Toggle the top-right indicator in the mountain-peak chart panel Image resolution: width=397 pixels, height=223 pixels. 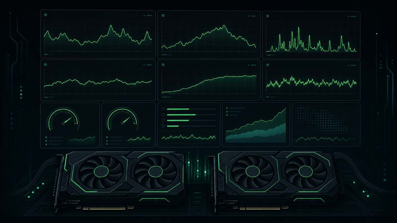[x=252, y=16]
